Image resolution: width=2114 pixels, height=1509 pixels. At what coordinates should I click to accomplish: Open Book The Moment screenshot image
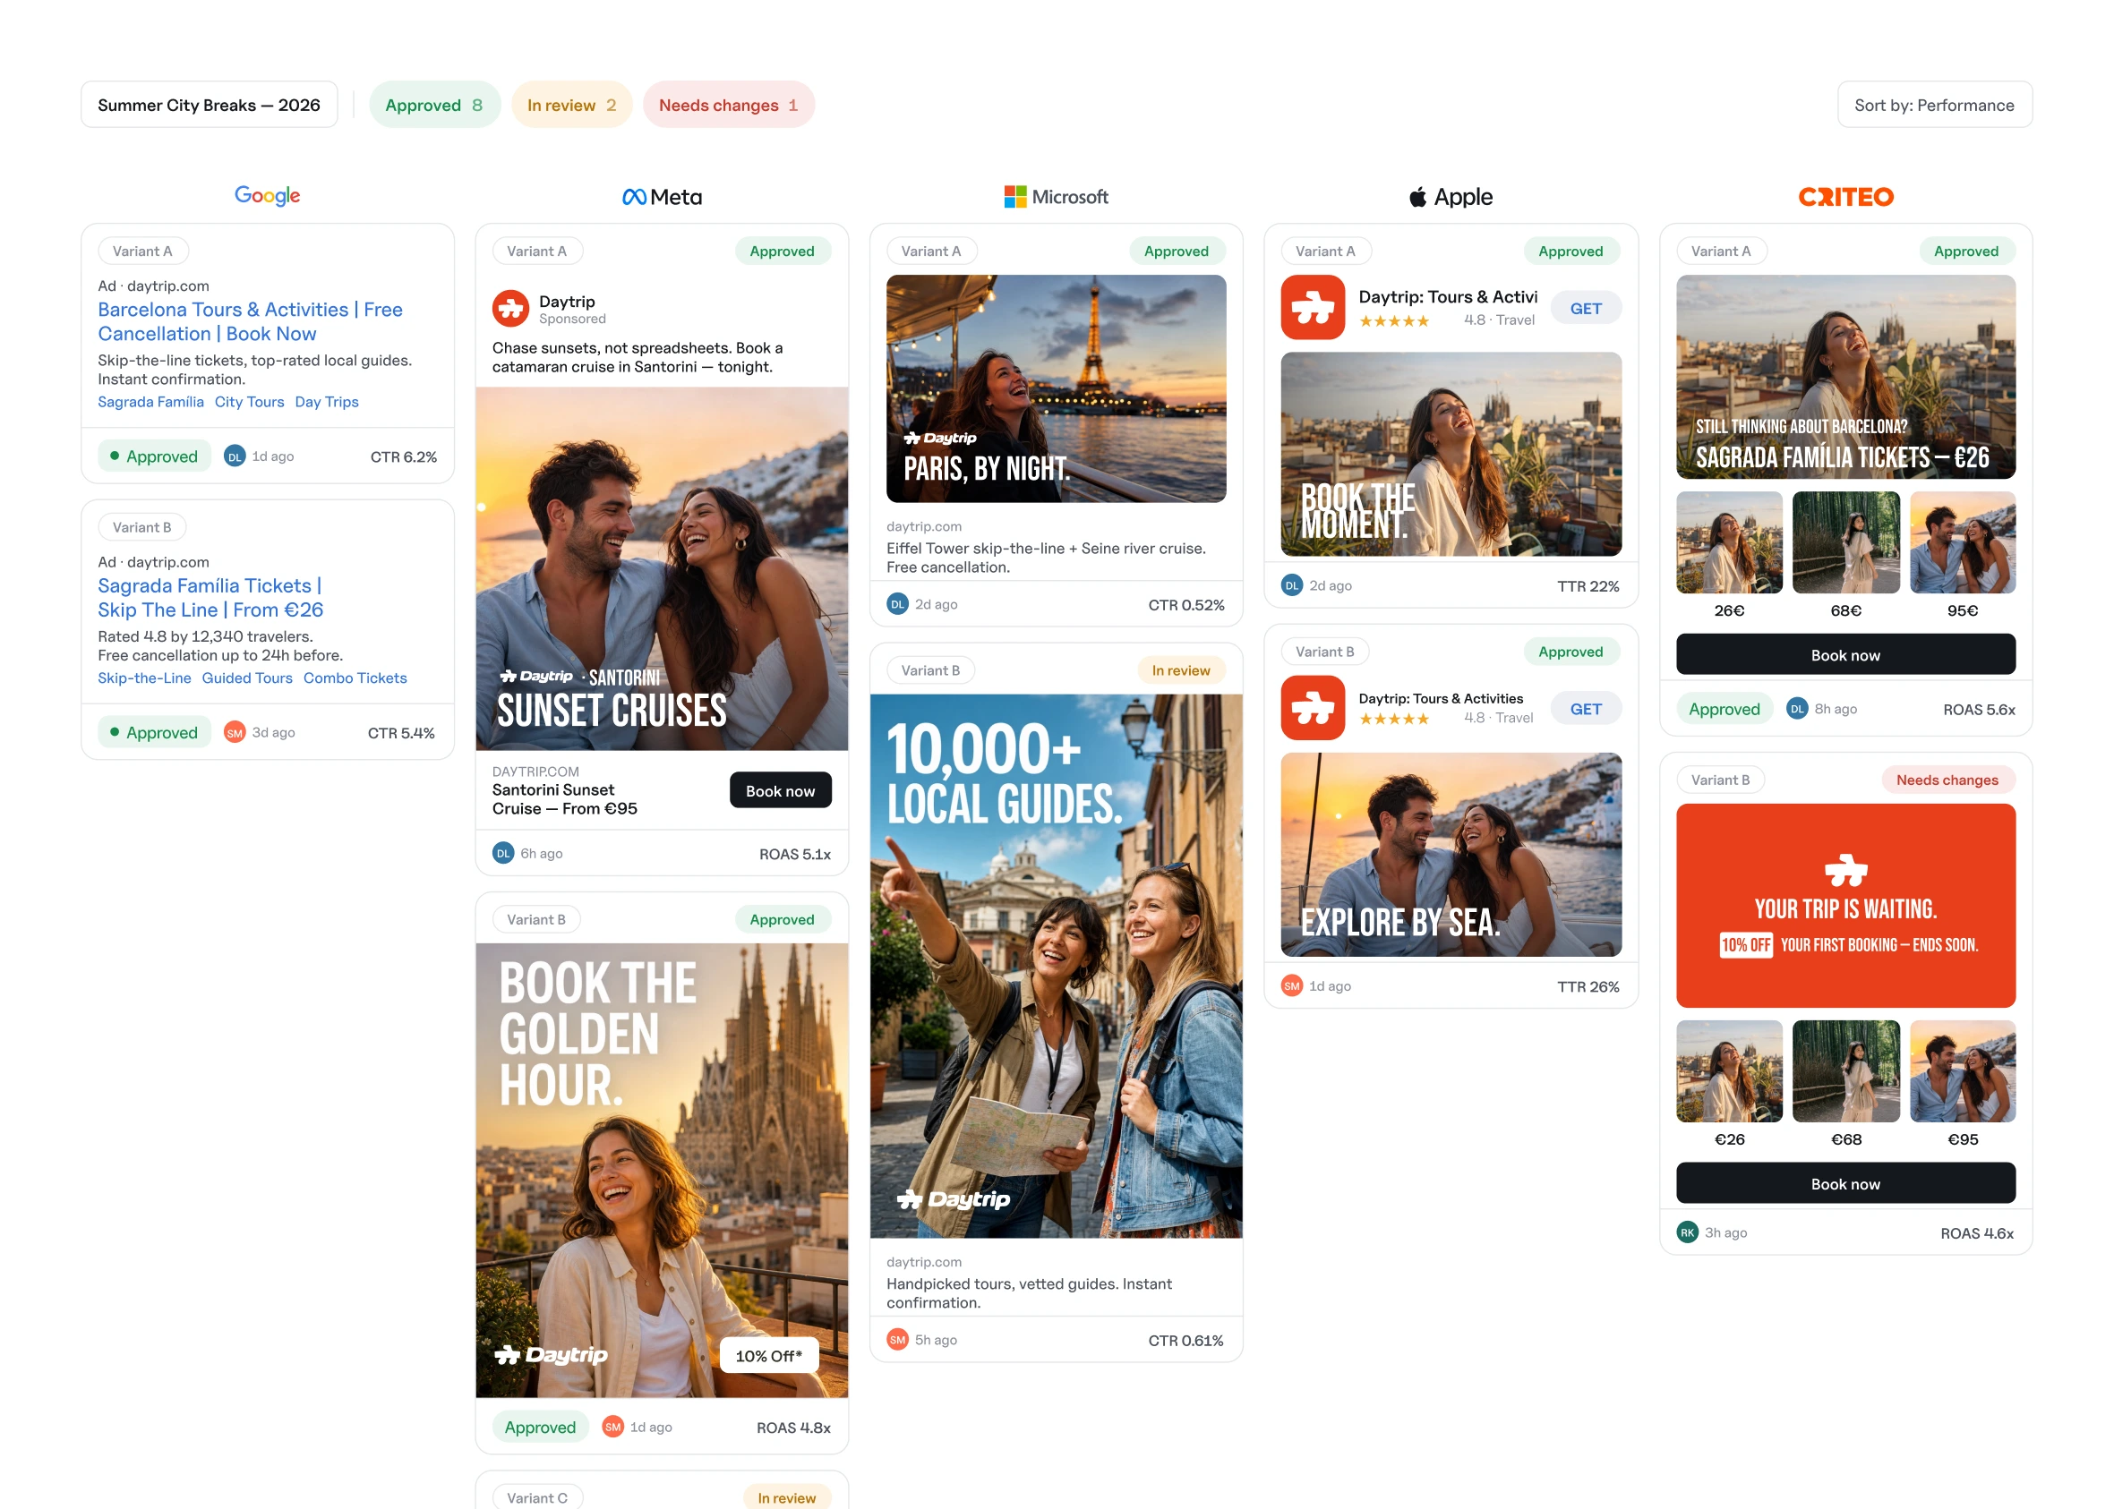[x=1451, y=455]
